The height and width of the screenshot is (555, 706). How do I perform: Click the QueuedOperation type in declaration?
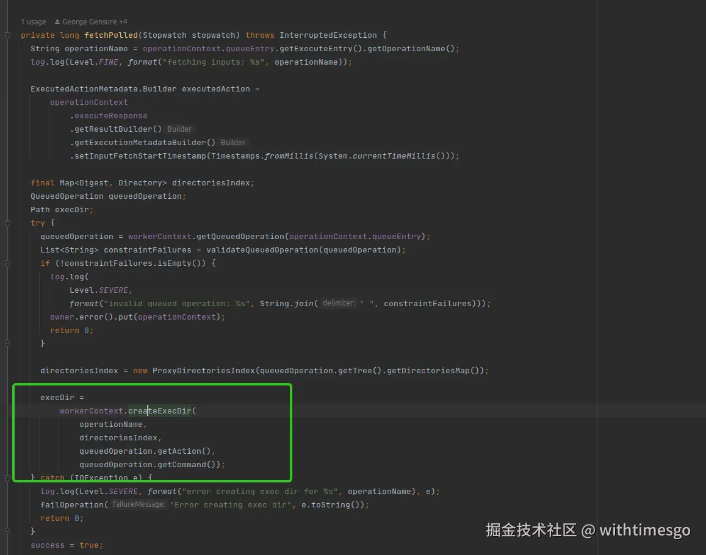pyautogui.click(x=67, y=196)
